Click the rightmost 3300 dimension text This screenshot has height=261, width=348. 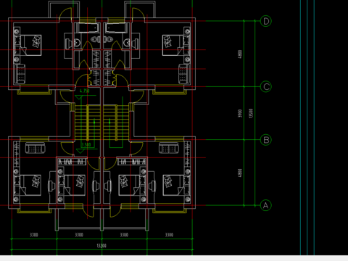pos(169,235)
